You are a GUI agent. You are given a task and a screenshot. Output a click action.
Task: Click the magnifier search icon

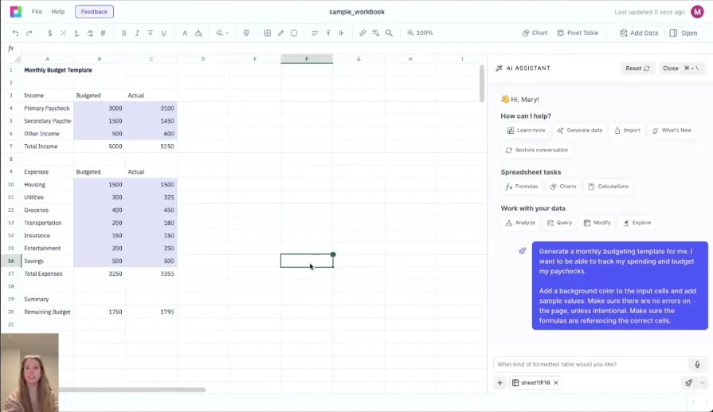click(x=390, y=33)
